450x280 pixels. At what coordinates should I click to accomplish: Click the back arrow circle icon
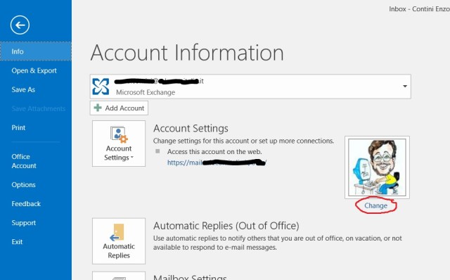(20, 25)
